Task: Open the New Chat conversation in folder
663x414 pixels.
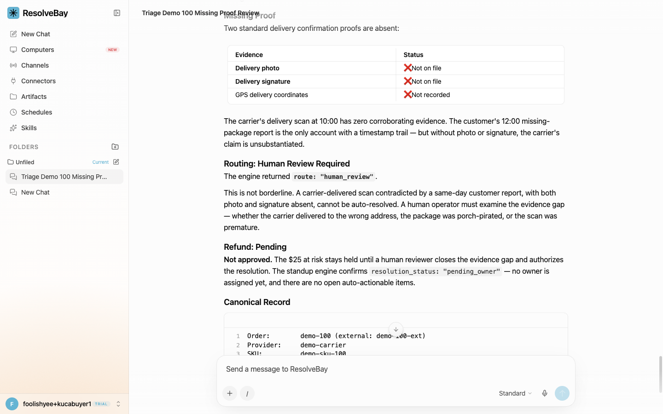Action: click(64, 192)
